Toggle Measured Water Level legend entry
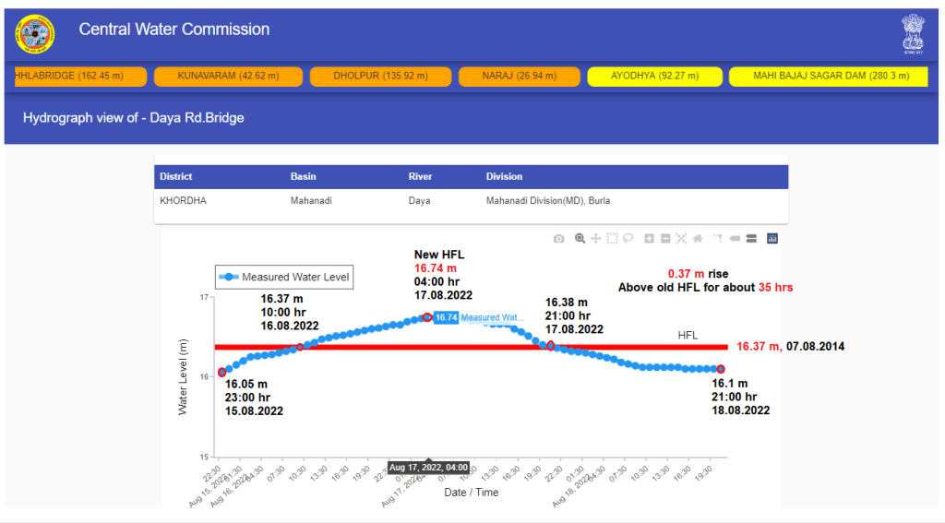 coord(284,277)
